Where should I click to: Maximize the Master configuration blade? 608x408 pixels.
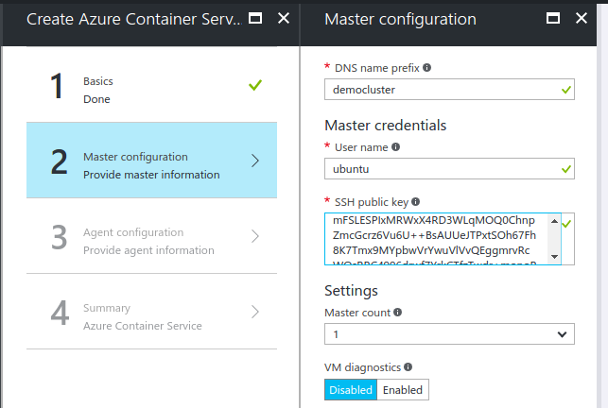point(553,18)
